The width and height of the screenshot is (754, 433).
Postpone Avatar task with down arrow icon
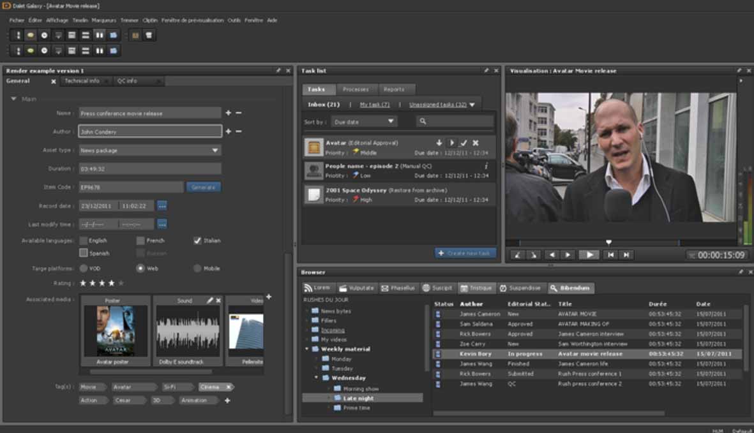[439, 143]
